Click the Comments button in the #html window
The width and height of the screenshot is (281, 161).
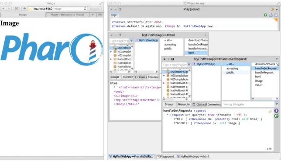[153, 77]
